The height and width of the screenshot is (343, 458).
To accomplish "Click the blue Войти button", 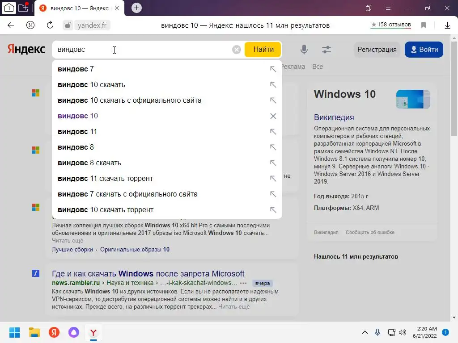I will [424, 50].
